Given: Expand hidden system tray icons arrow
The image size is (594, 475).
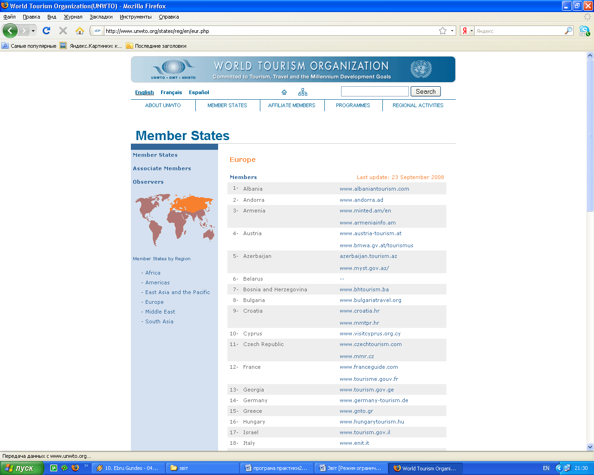Looking at the screenshot, I should [x=559, y=468].
